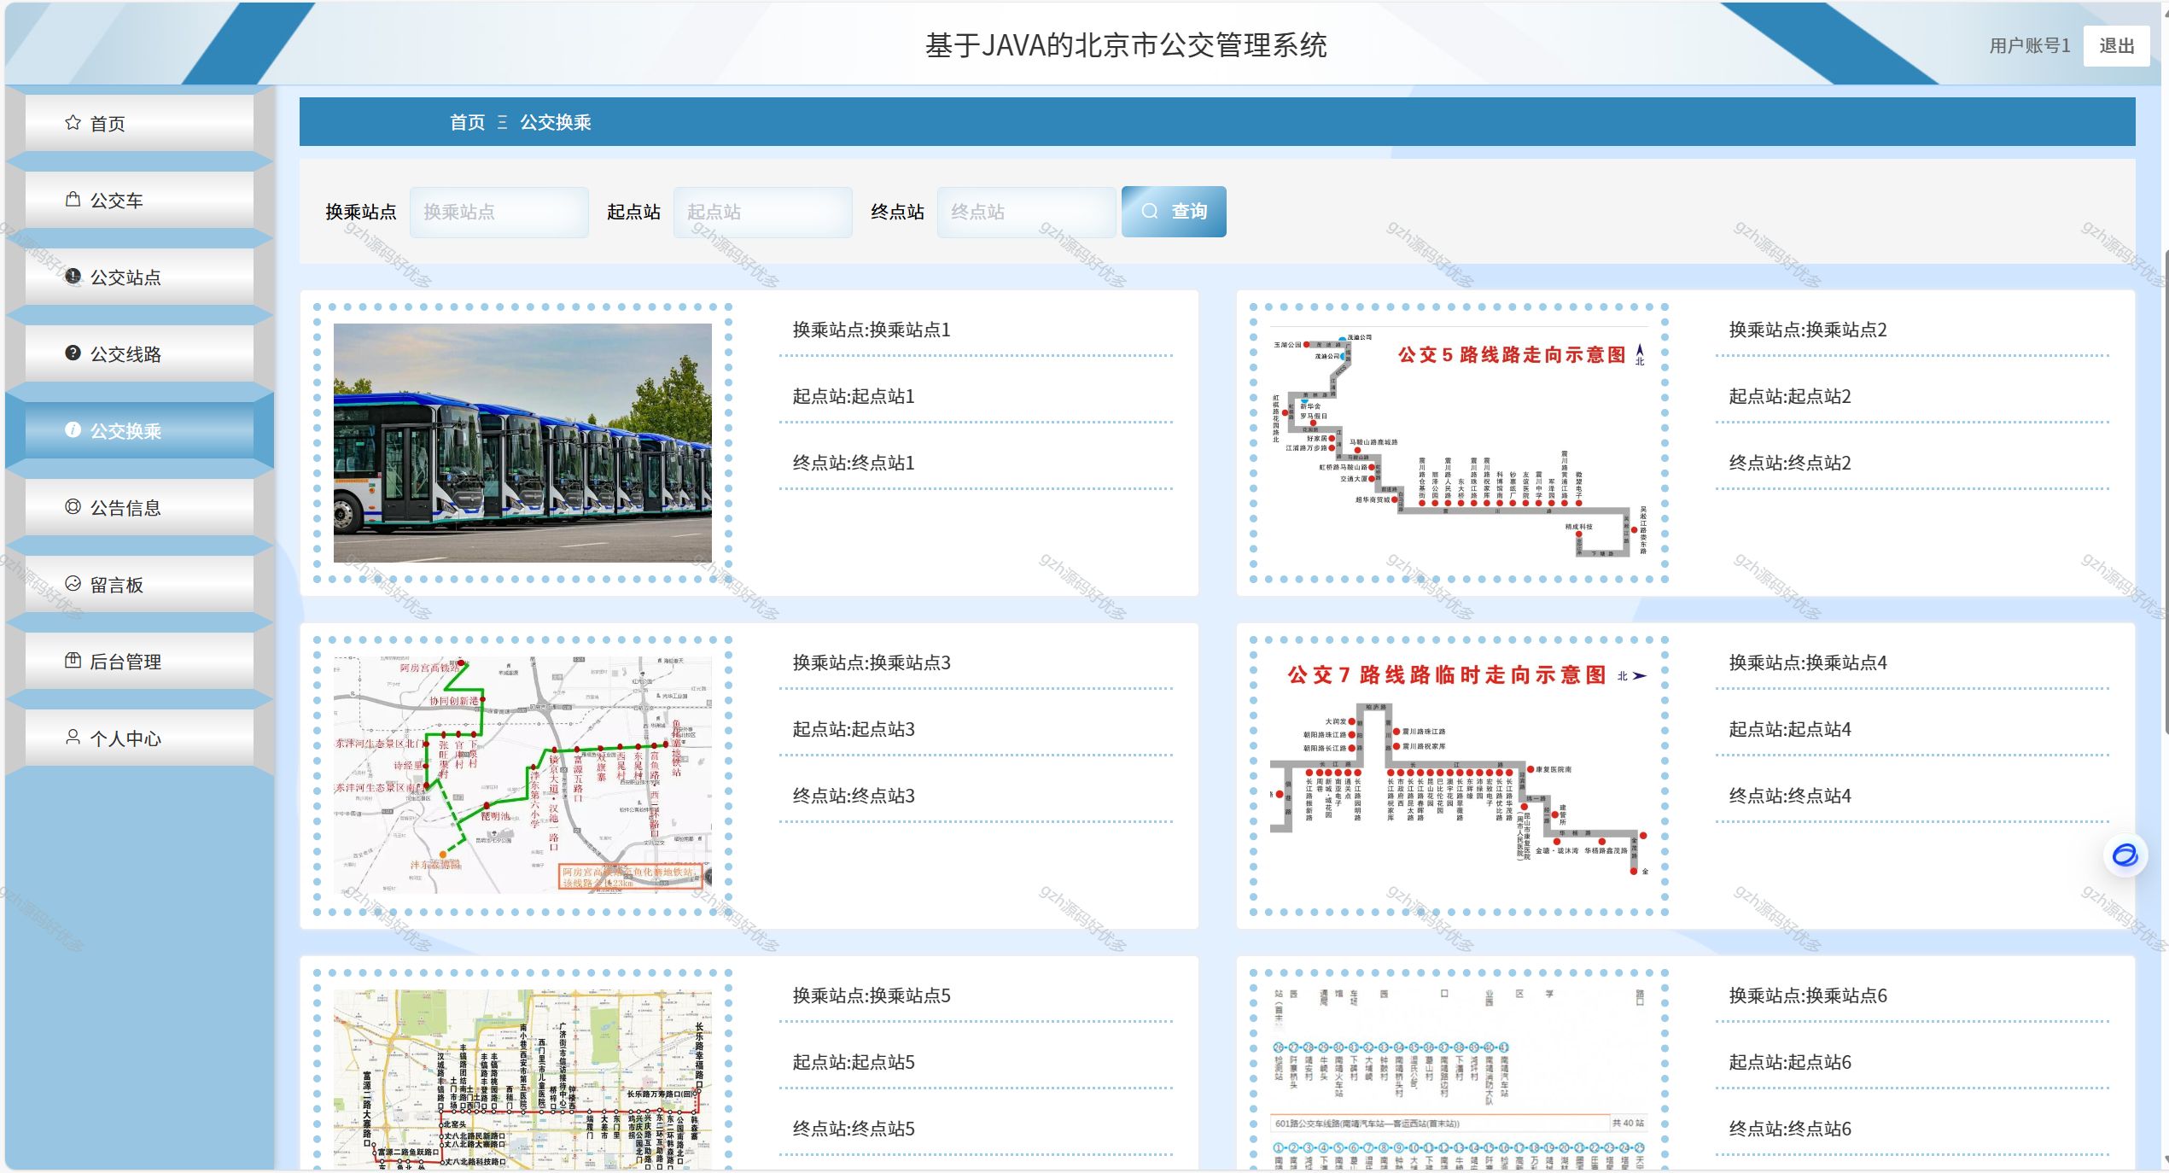Click the text 换乘站点:换乘站点6
Viewport: 2169px width, 1173px height.
click(1808, 995)
